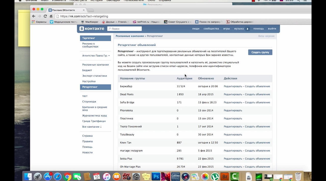Open Stickies notes from the Dock
Screen dimensions: 326x181
146,176
